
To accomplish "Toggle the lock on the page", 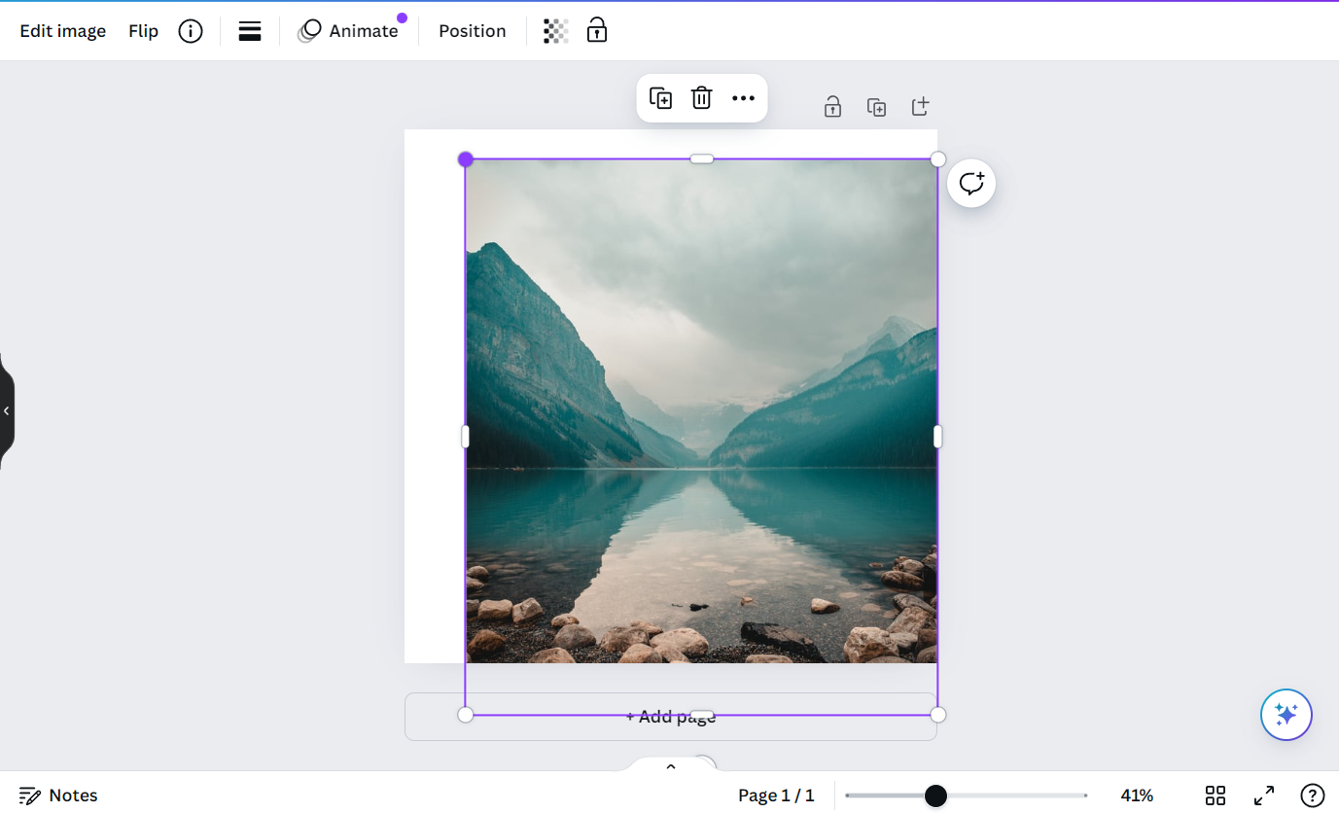I will pyautogui.click(x=833, y=107).
